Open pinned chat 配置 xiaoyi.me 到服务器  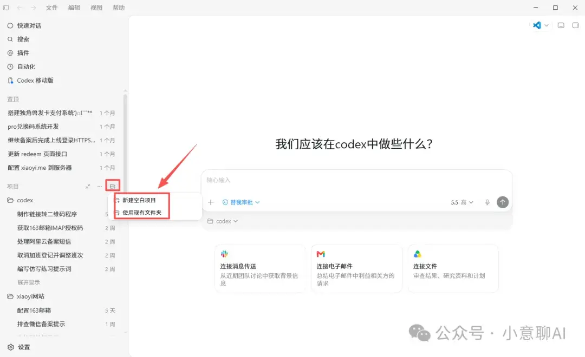pyautogui.click(x=62, y=168)
